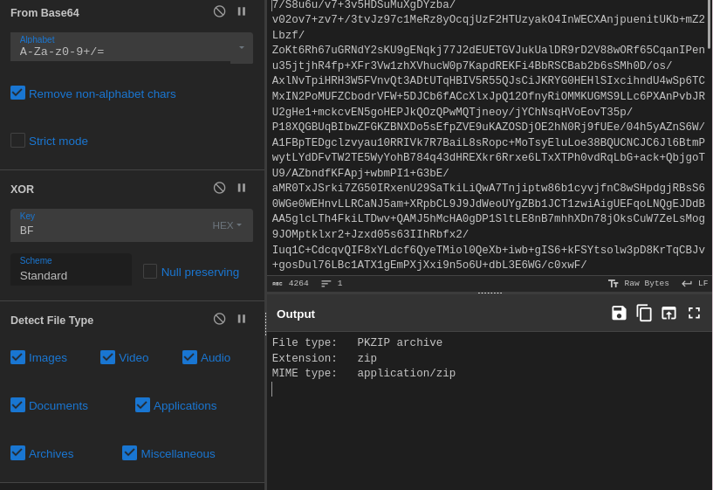Image resolution: width=713 pixels, height=490 pixels.
Task: Click the Extension zip output line
Action: pyautogui.click(x=325, y=358)
